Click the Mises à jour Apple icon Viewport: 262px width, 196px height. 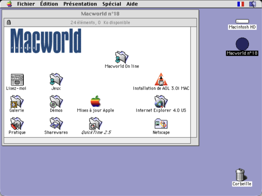[95, 101]
